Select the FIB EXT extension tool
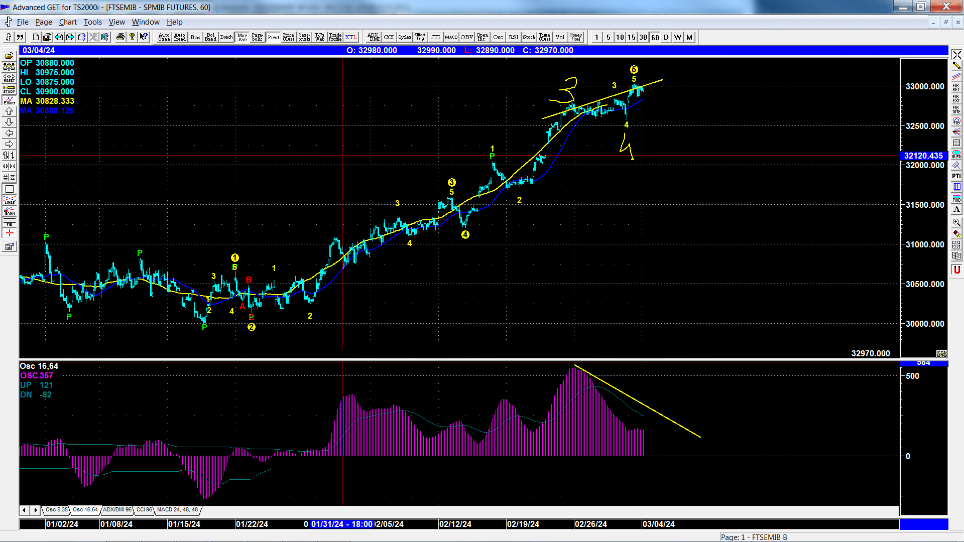964x542 pixels. coord(956,99)
